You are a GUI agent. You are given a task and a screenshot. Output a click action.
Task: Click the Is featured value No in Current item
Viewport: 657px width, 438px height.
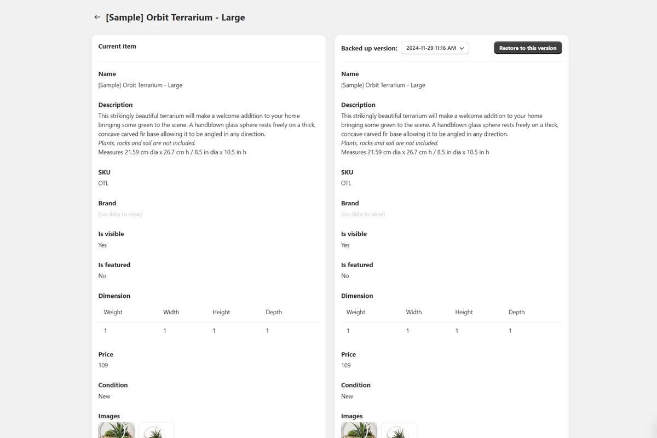[102, 275]
